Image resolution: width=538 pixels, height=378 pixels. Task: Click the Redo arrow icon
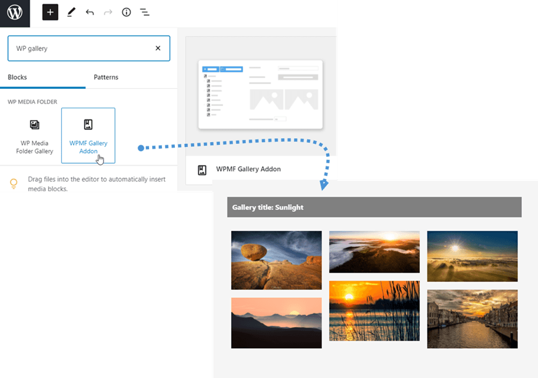tap(108, 12)
